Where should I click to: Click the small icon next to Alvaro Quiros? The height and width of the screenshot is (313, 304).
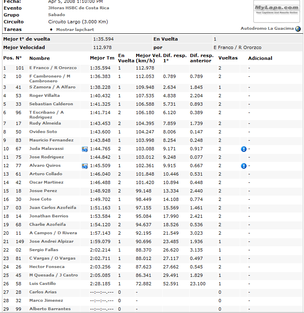pyautogui.click(x=84, y=166)
